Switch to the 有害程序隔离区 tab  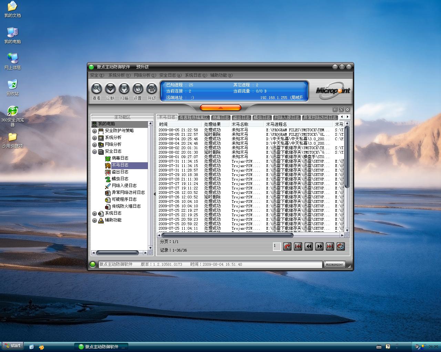[194, 118]
